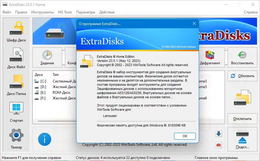The width and height of the screenshot is (260, 161).
Task: Select the [E:] ROM disk row
Action: coord(55,93)
